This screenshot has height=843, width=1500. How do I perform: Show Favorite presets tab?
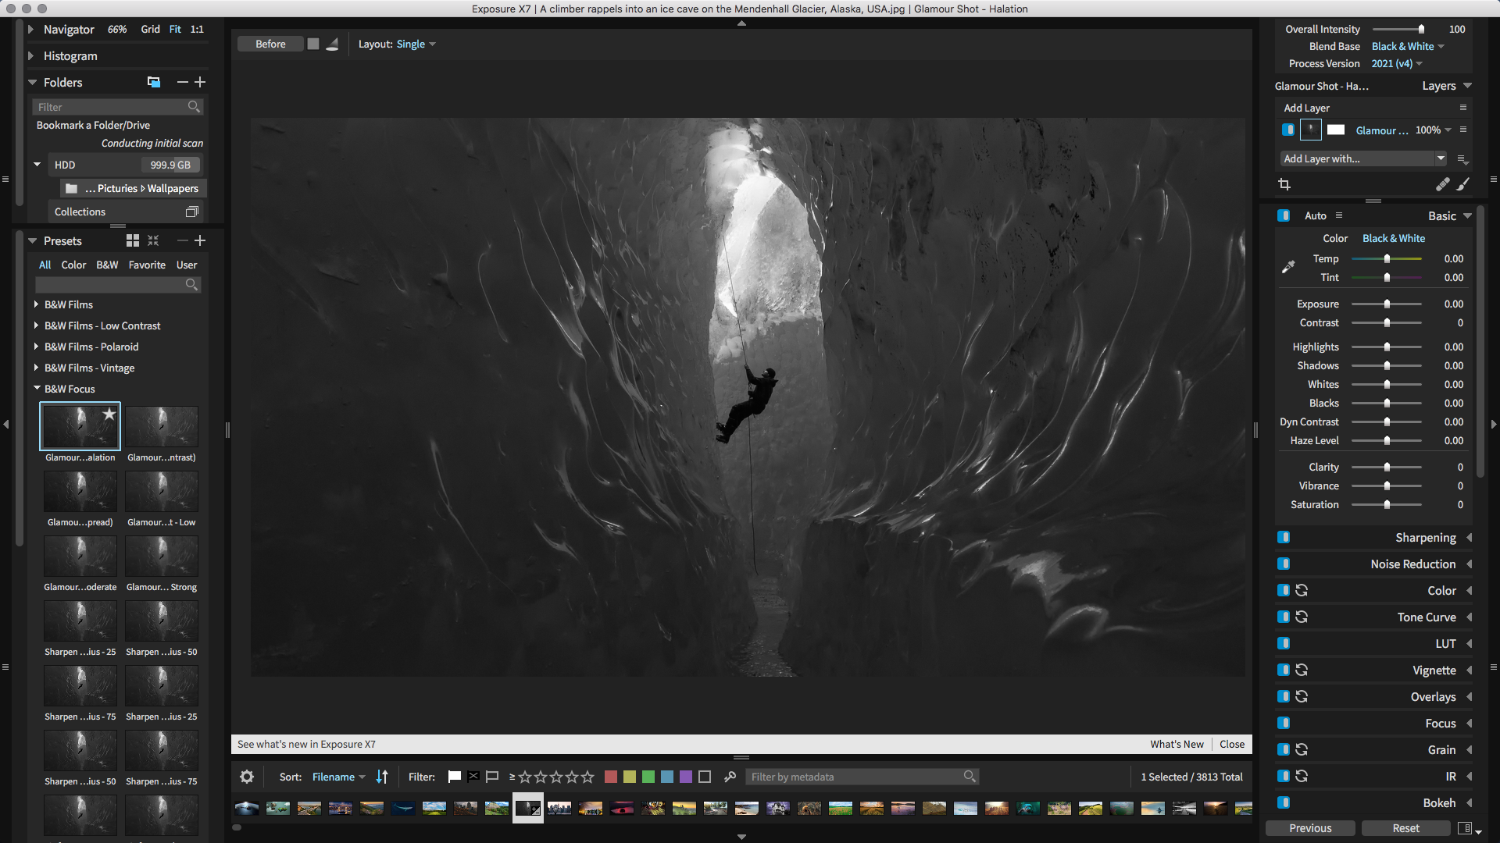(147, 265)
